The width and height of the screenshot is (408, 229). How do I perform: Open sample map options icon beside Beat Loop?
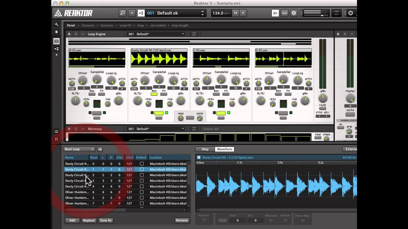tap(100, 149)
